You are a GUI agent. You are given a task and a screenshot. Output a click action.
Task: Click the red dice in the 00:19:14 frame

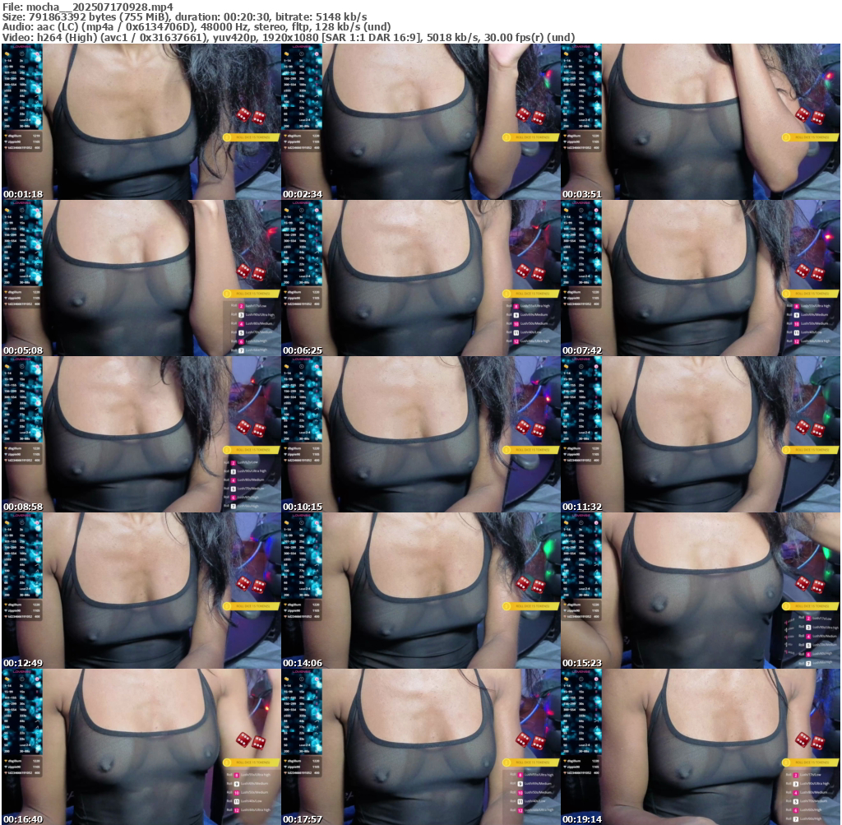coord(810,741)
